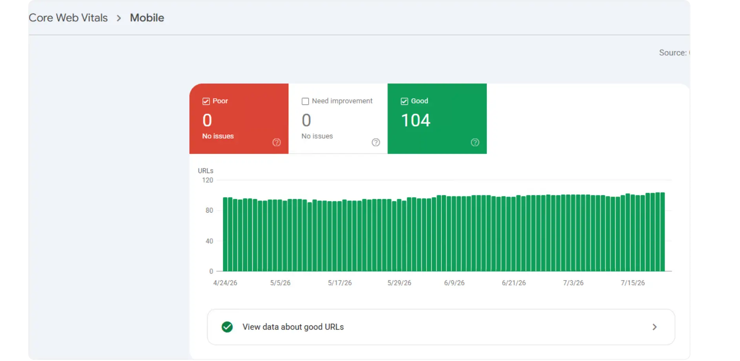This screenshot has width=740, height=361.
Task: Click the 4/24/26 axis date label
Action: point(225,283)
